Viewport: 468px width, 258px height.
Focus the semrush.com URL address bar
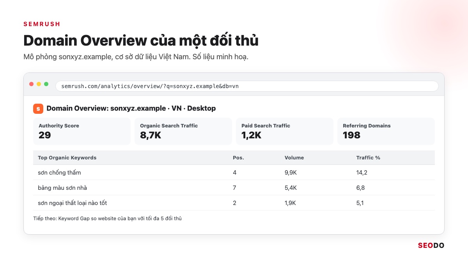pyautogui.click(x=247, y=86)
